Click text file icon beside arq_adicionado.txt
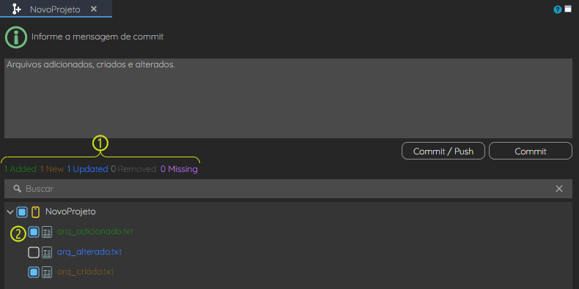 point(46,232)
